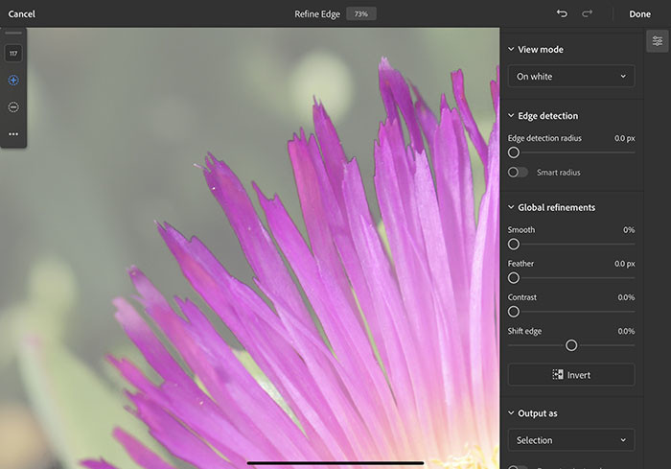Open the Selection output dropdown
The width and height of the screenshot is (671, 469).
click(570, 440)
